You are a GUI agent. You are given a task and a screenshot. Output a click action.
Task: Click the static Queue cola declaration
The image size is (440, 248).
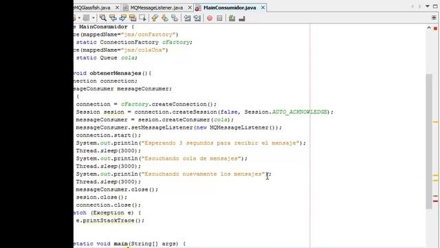coord(107,58)
